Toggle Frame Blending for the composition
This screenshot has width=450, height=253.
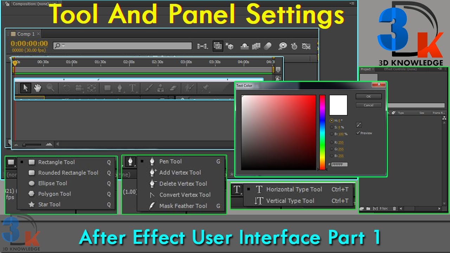pyautogui.click(x=256, y=46)
